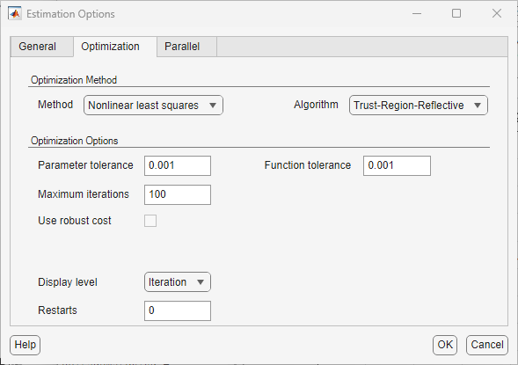This screenshot has height=365, width=518.
Task: Click the Restarts input field
Action: 178,310
